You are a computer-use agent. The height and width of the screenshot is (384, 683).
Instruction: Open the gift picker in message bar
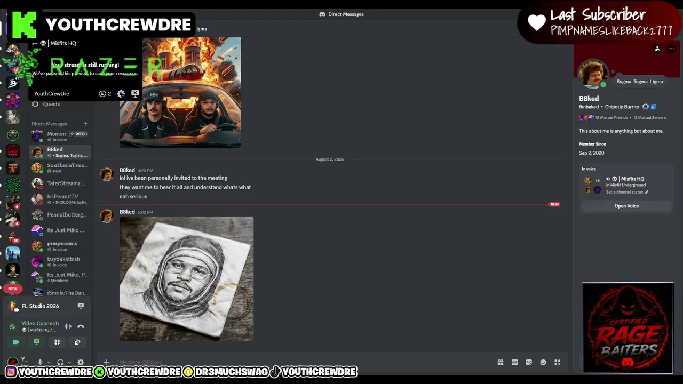[501, 363]
